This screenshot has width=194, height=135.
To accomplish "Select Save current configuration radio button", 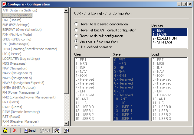I will (96, 41).
